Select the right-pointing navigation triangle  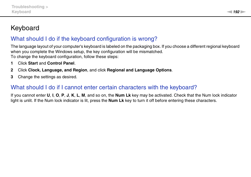[242, 12]
